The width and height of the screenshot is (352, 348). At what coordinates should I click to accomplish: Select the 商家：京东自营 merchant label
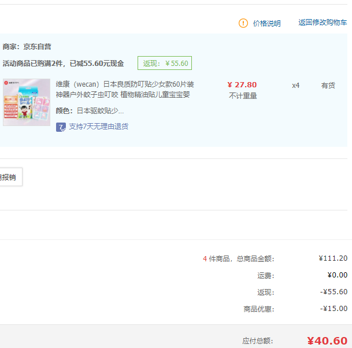coord(27,46)
